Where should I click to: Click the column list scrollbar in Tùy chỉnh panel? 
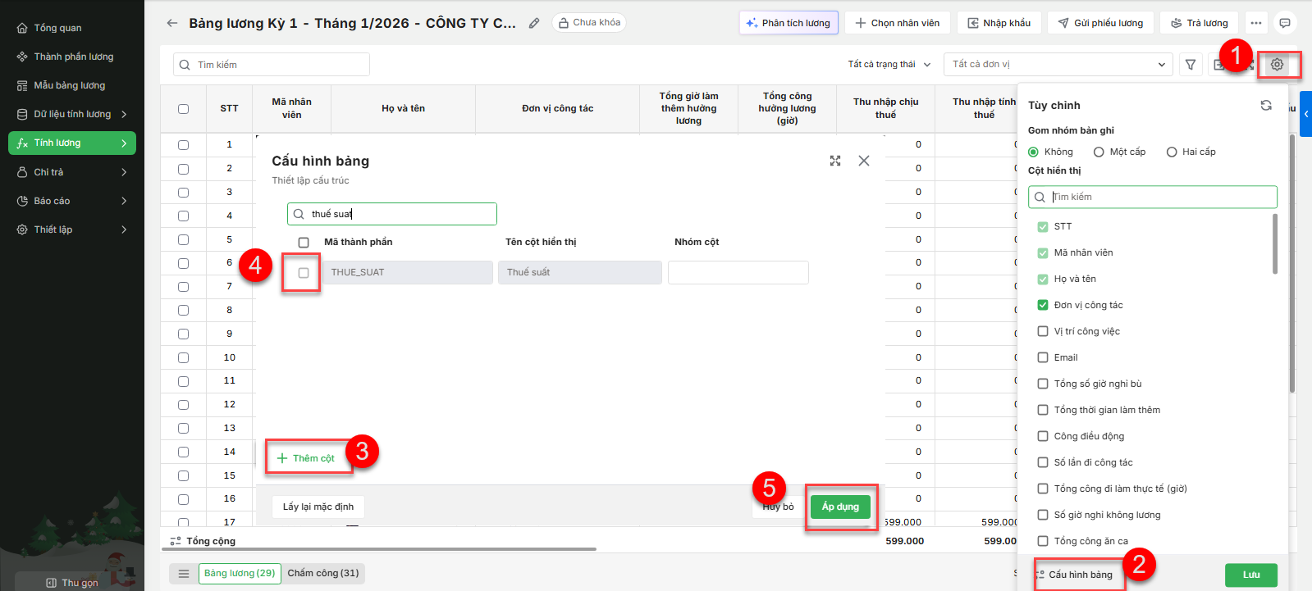click(x=1274, y=243)
